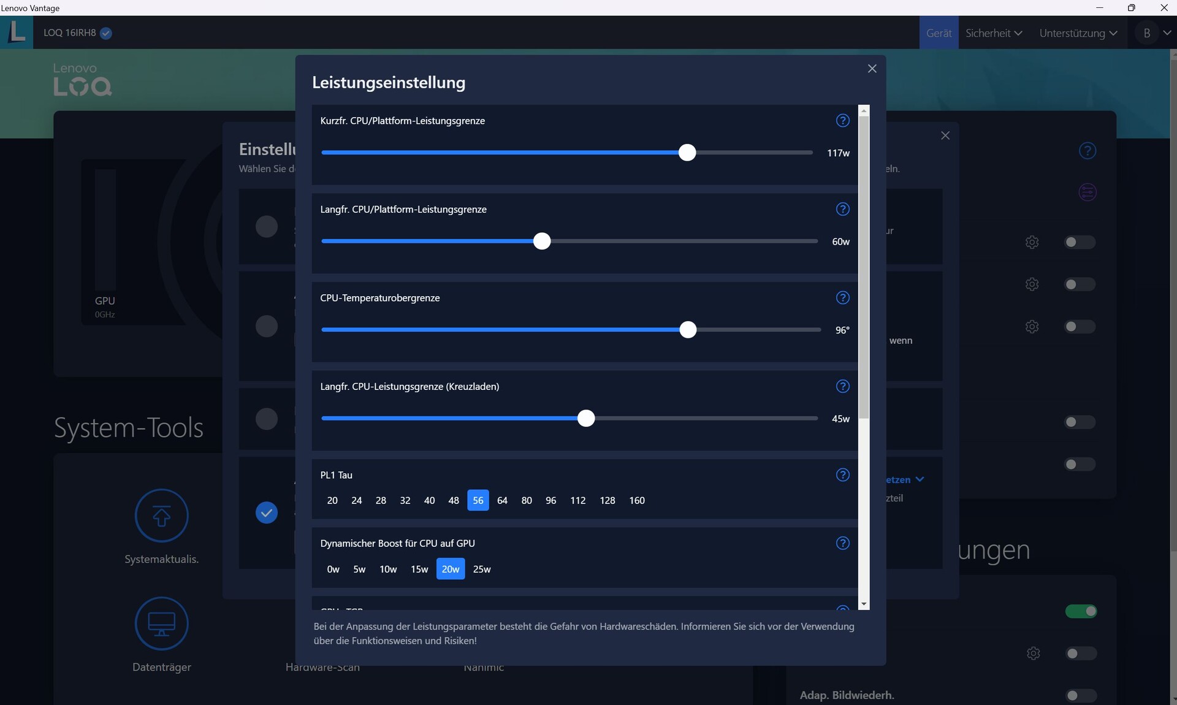This screenshot has width=1177, height=705.
Task: Click help for Langfr. CPU-Leistungsgrenze (Kreuzladen)
Action: [x=842, y=386]
